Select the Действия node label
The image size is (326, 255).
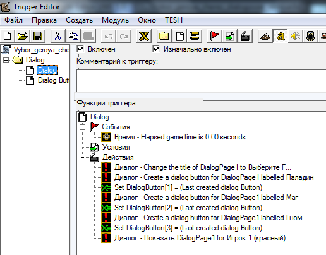(118, 157)
